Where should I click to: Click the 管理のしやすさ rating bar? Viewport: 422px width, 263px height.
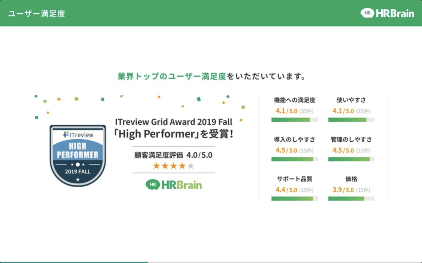click(351, 159)
